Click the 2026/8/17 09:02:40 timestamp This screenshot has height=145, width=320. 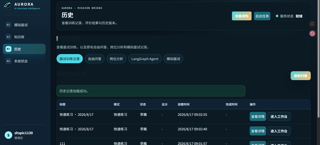[x=192, y=129]
